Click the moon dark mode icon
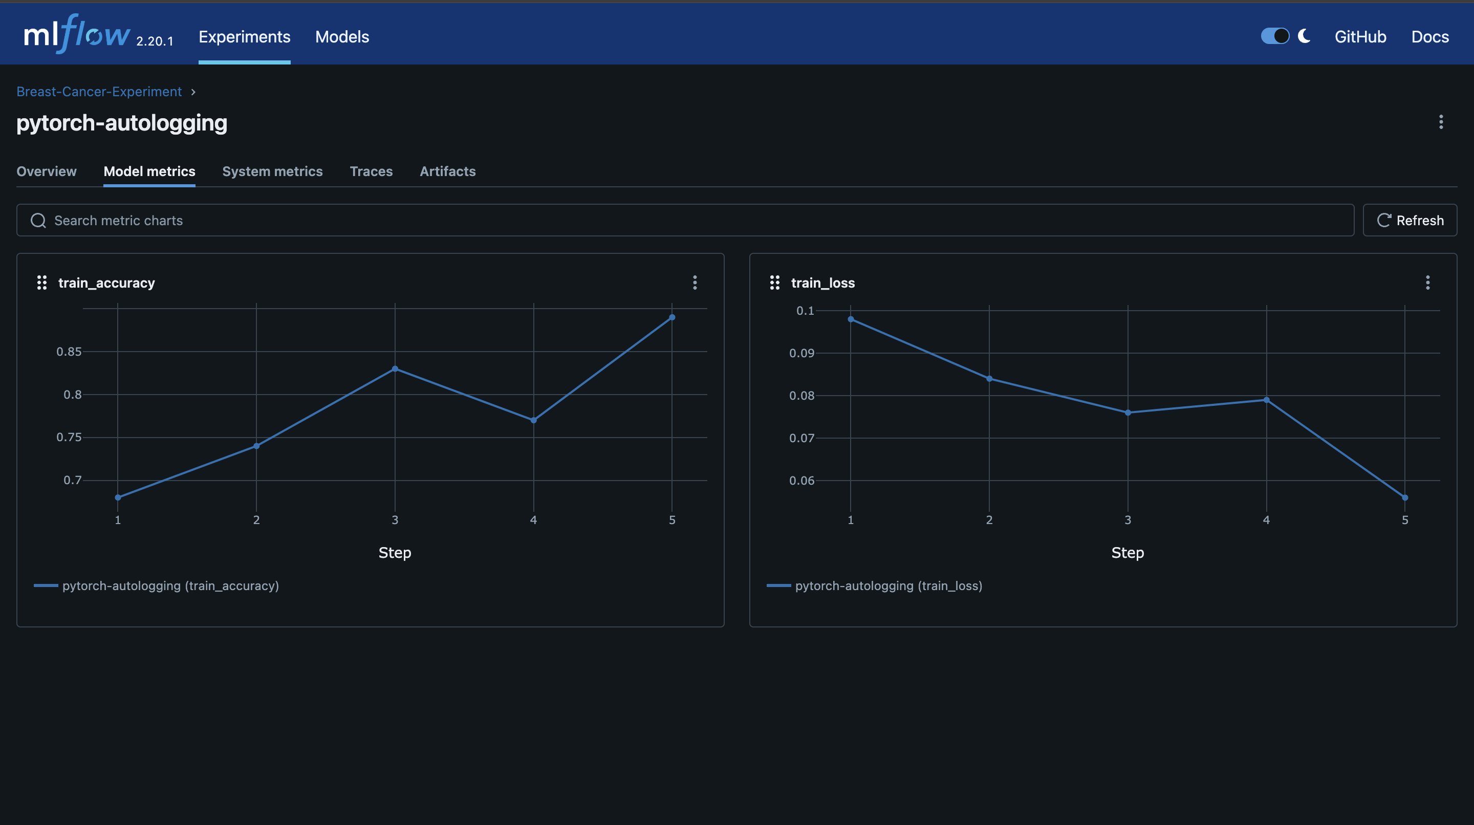Viewport: 1474px width, 825px height. pyautogui.click(x=1304, y=36)
